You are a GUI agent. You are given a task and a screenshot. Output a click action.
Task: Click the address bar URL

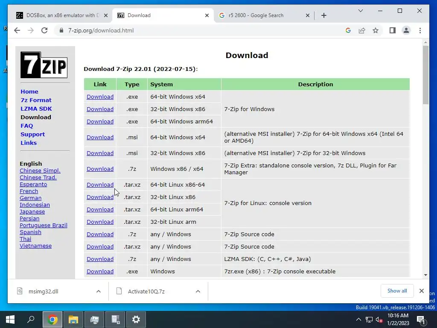pos(101,30)
